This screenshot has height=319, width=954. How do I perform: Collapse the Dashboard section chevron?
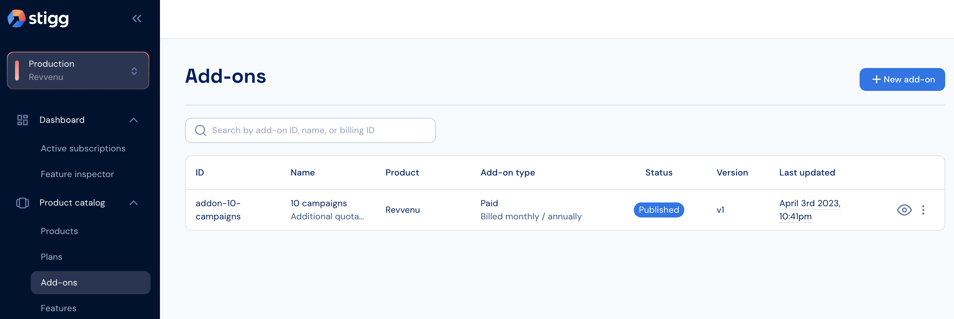(x=134, y=120)
